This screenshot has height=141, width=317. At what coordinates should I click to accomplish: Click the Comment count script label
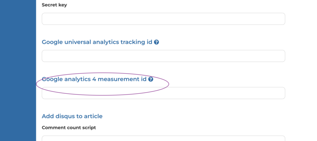pos(69,128)
